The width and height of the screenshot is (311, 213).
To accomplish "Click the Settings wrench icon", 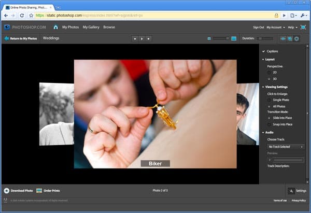I will point(291,191).
